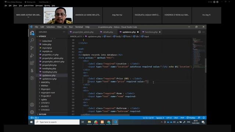Open the Accounts icon in the activity bar

click(x=32, y=104)
